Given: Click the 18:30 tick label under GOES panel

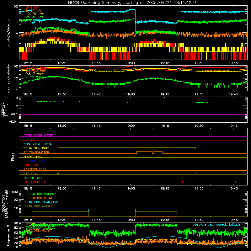Looking at the screenshot, I should pyautogui.click(x=62, y=125).
